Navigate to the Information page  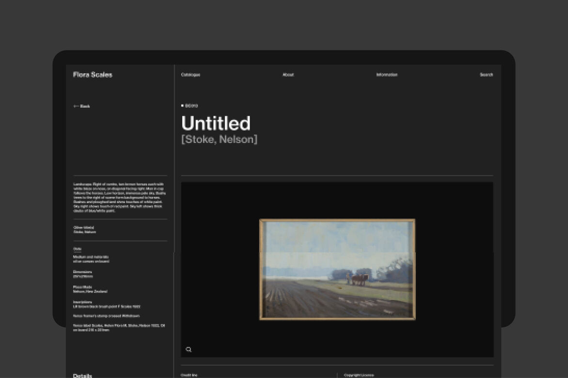point(387,75)
